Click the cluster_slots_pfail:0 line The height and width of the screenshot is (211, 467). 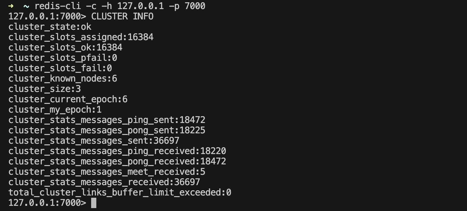point(63,58)
